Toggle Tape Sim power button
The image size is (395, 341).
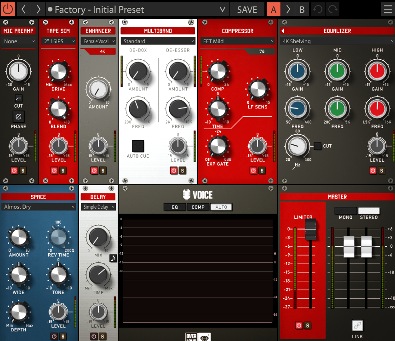point(54,170)
